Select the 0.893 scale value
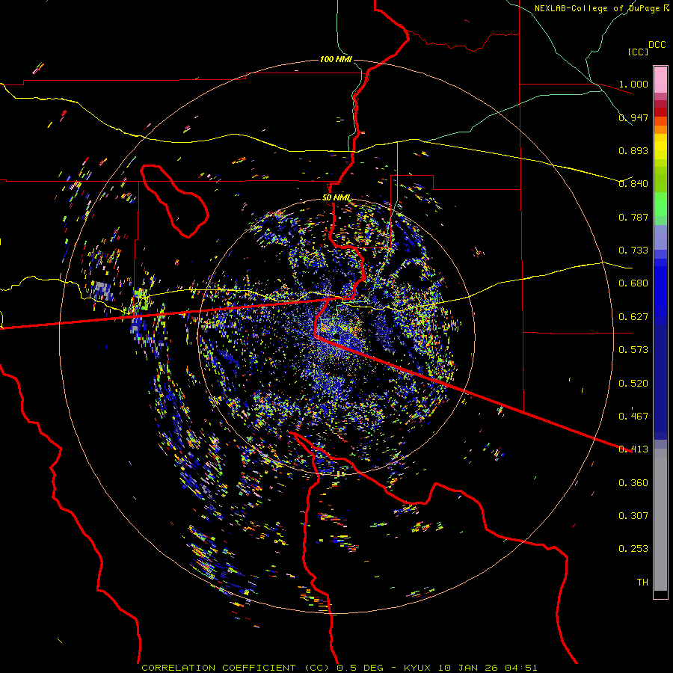 [x=633, y=150]
